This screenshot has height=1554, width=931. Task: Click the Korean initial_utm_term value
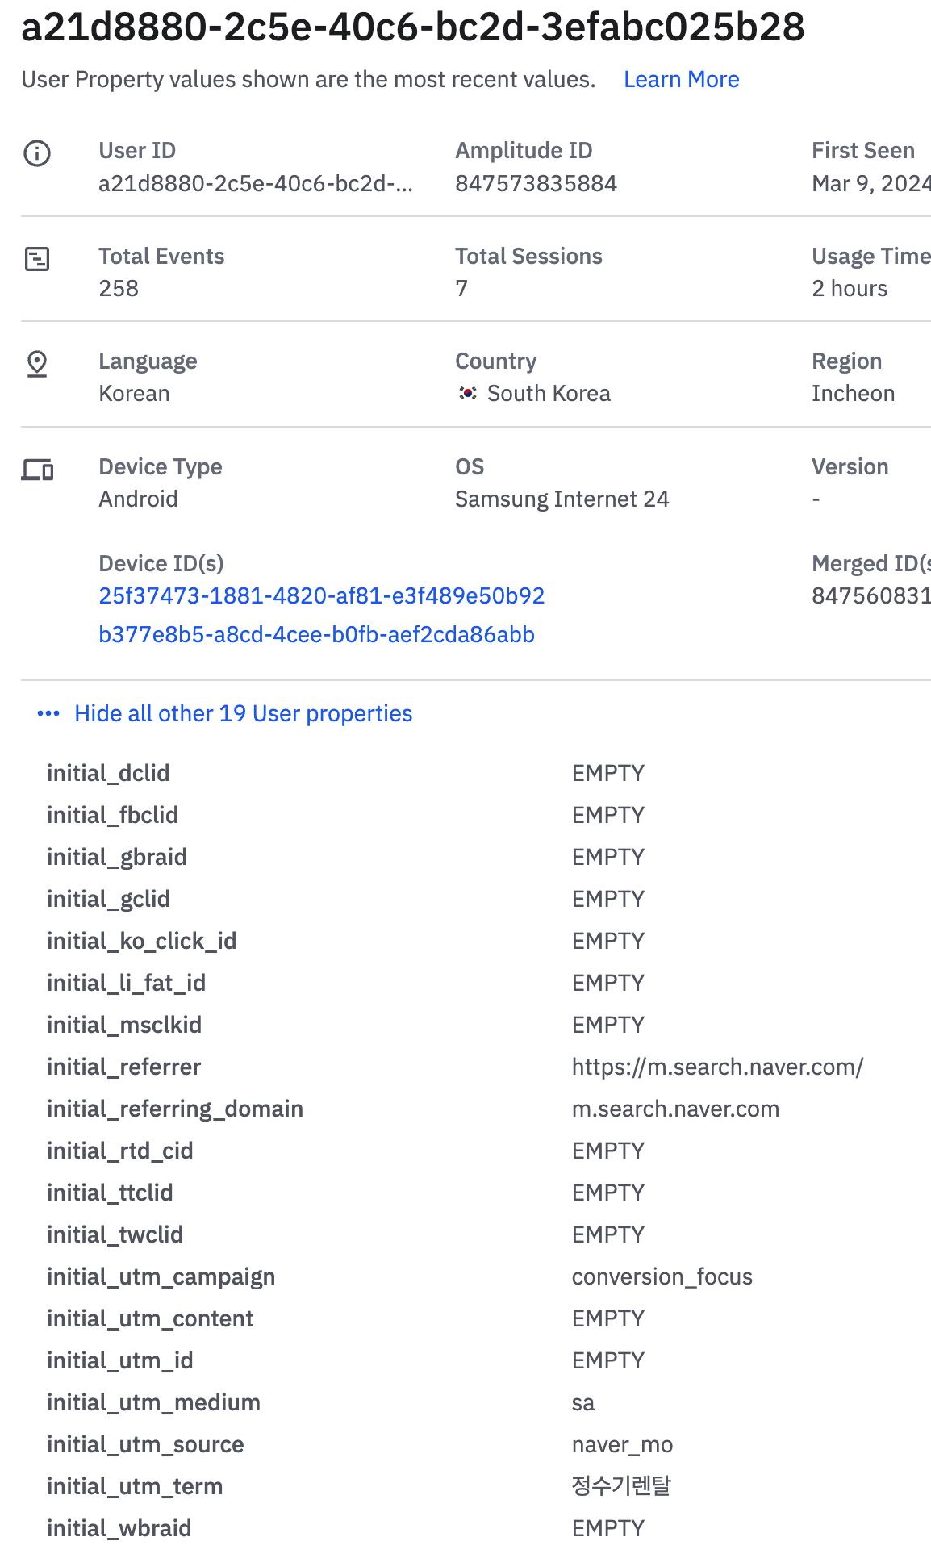tap(621, 1486)
